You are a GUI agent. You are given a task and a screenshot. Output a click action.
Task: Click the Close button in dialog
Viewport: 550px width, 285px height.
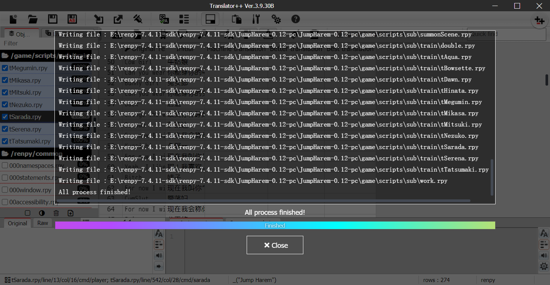(275, 245)
